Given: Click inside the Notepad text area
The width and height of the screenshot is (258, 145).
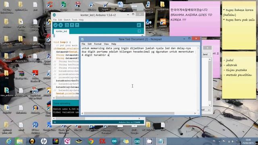Looking at the screenshot, I should click(x=139, y=79).
